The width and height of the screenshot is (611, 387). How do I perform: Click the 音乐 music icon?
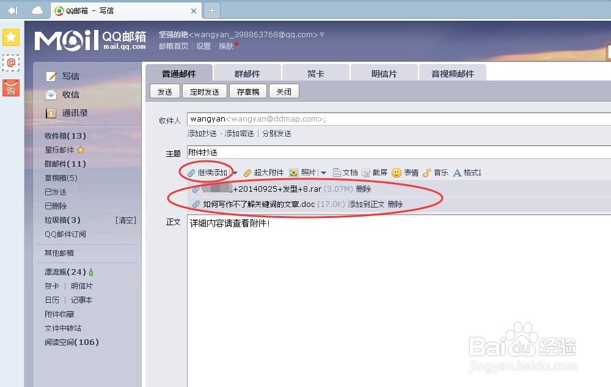(x=426, y=172)
